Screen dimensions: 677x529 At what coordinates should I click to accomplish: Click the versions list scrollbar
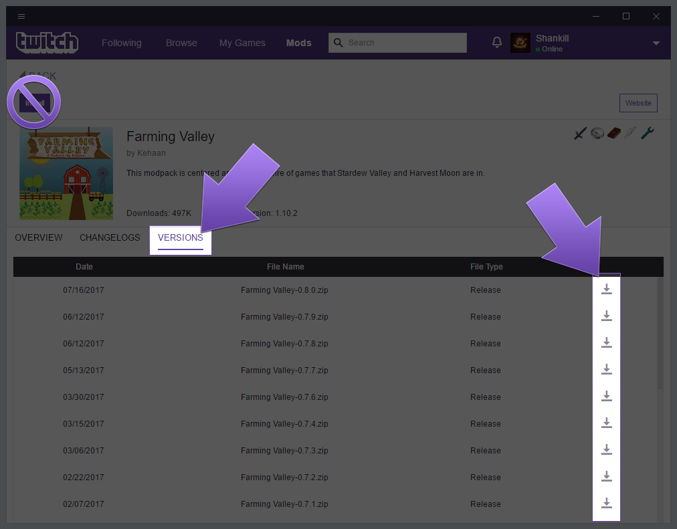tap(660, 333)
